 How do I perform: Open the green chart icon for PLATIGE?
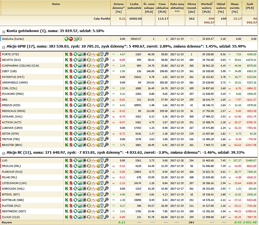80,206
